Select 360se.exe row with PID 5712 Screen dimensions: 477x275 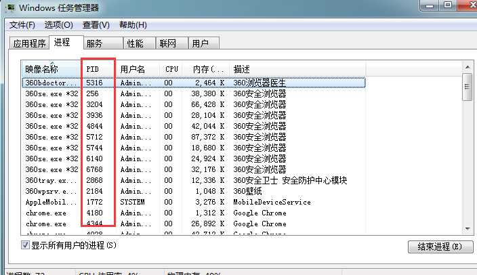point(194,137)
